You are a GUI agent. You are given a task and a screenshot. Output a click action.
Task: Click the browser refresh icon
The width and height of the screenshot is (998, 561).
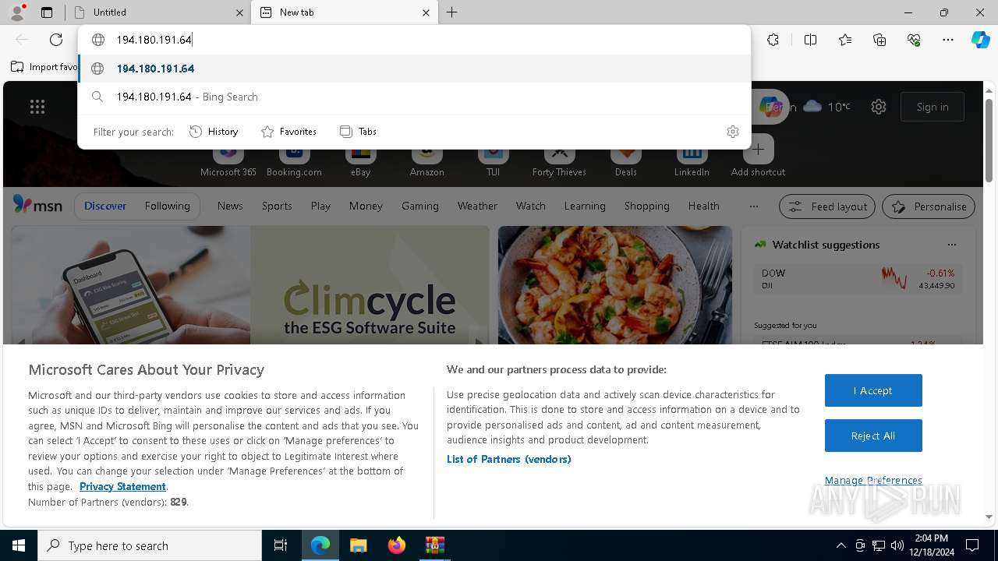tap(56, 40)
